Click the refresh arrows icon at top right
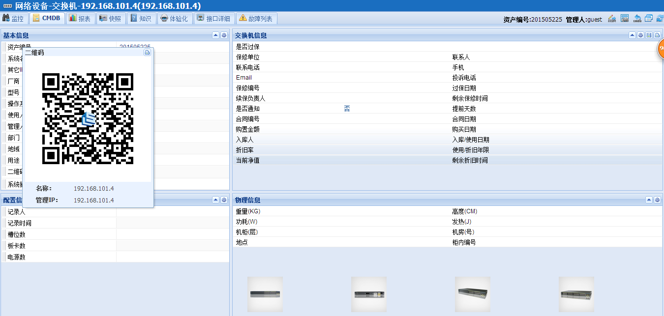664x316 pixels. [660, 19]
